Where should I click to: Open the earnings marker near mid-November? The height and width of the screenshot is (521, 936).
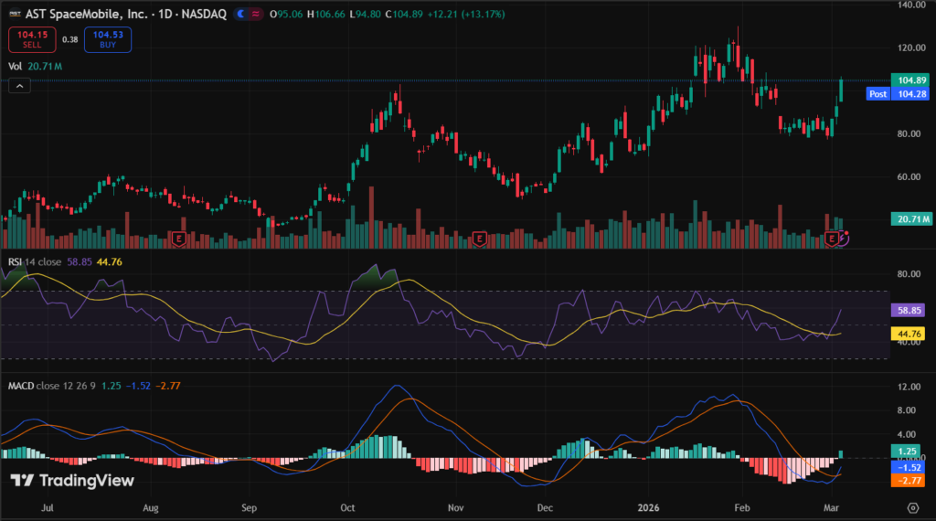tap(479, 239)
